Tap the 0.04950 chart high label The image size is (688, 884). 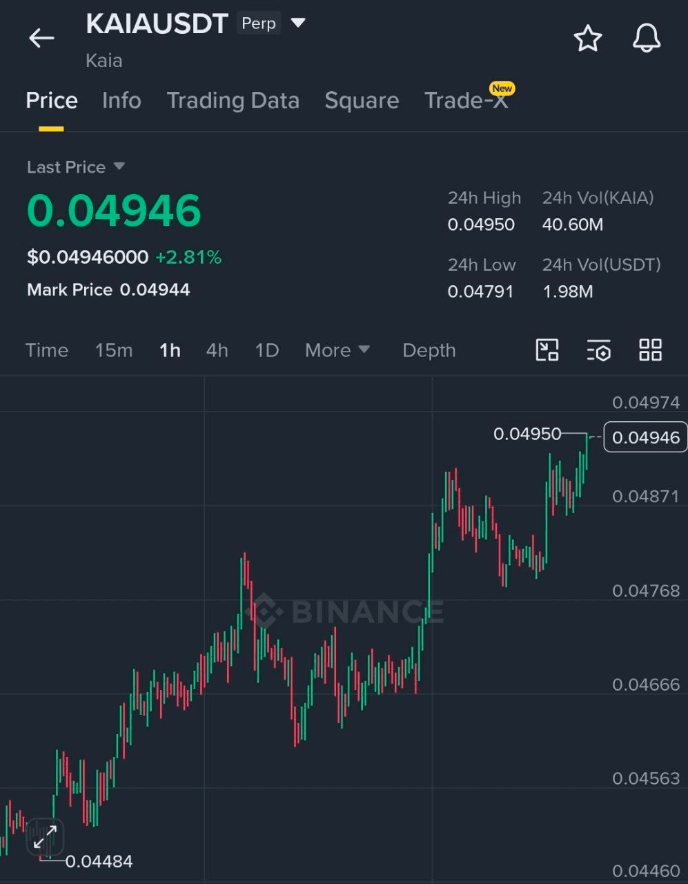527,434
